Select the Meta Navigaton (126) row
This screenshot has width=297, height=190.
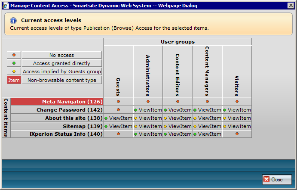(x=57, y=102)
